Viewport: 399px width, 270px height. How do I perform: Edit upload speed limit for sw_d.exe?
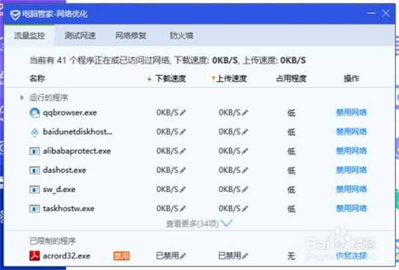(x=245, y=190)
